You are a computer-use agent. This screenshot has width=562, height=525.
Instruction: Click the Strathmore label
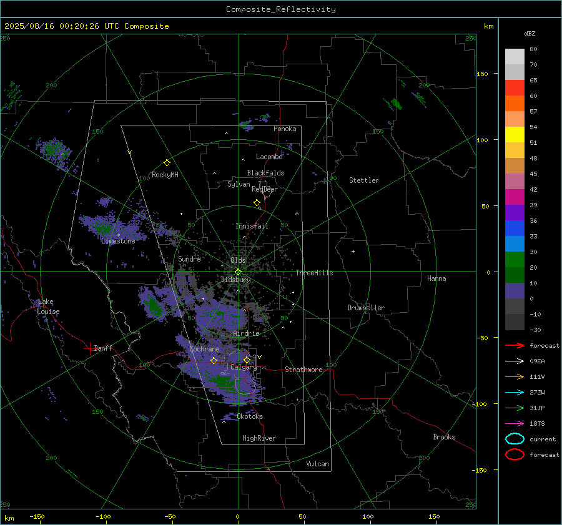point(303,370)
